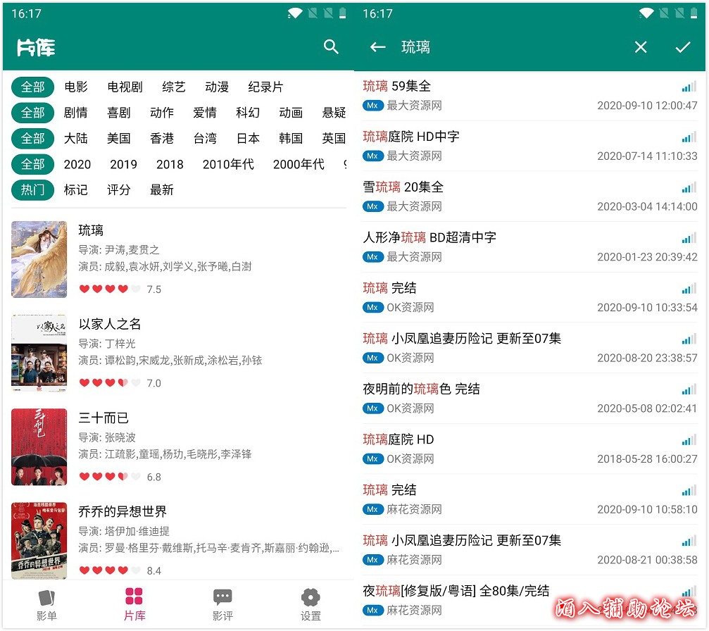The height and width of the screenshot is (631, 709).
Task: Tap signal icon for 琉璃 59集全
Action: coord(689,87)
